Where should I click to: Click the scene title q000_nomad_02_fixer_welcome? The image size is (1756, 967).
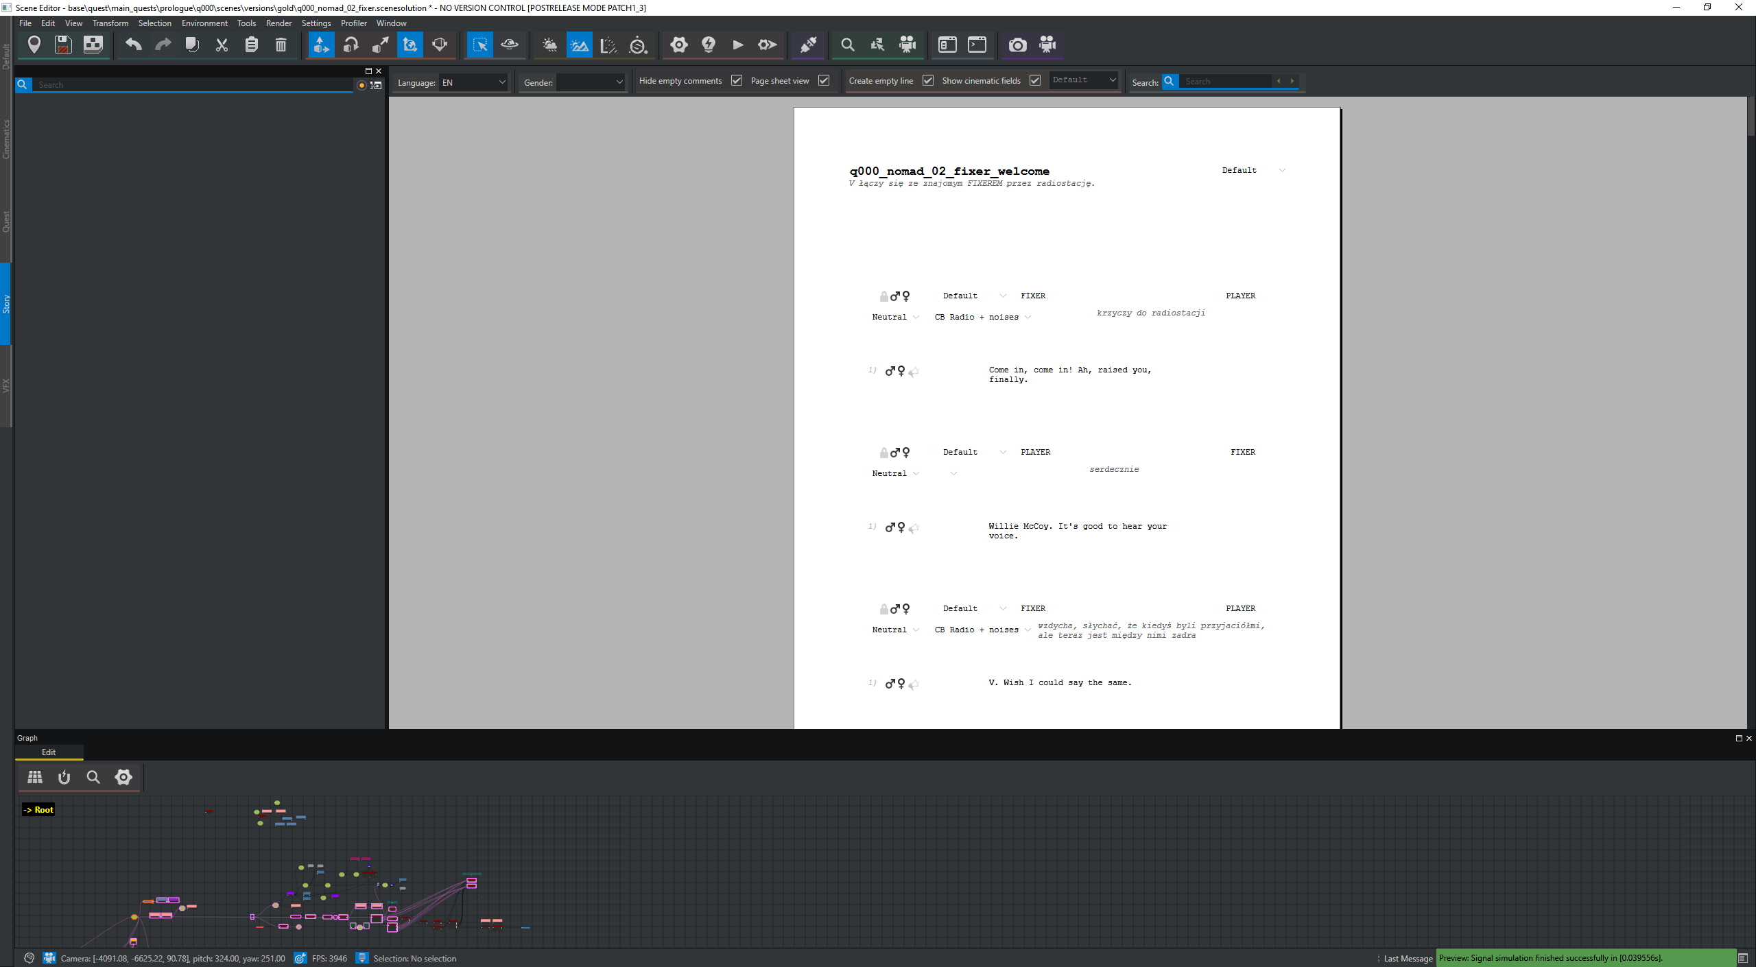point(949,171)
